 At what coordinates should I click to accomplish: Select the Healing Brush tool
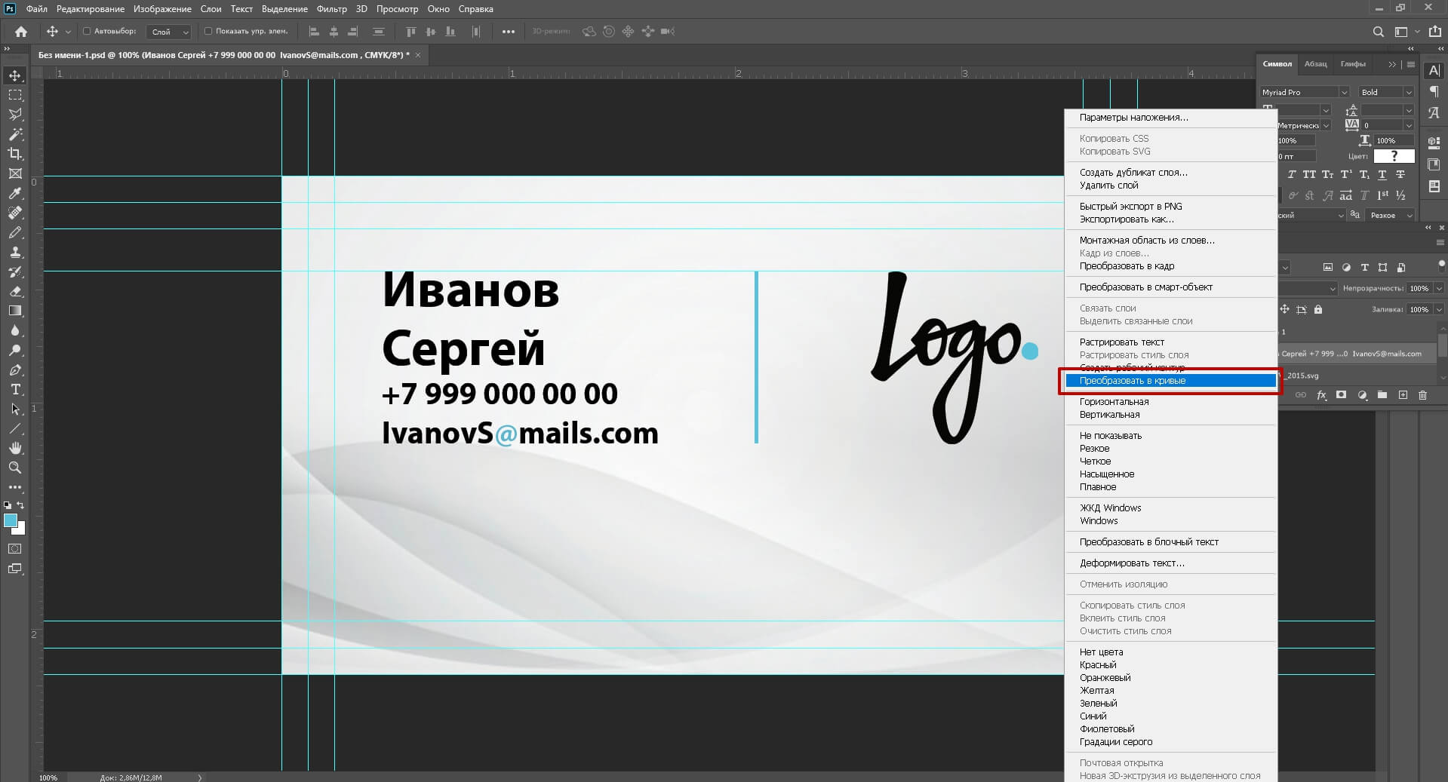(x=14, y=213)
